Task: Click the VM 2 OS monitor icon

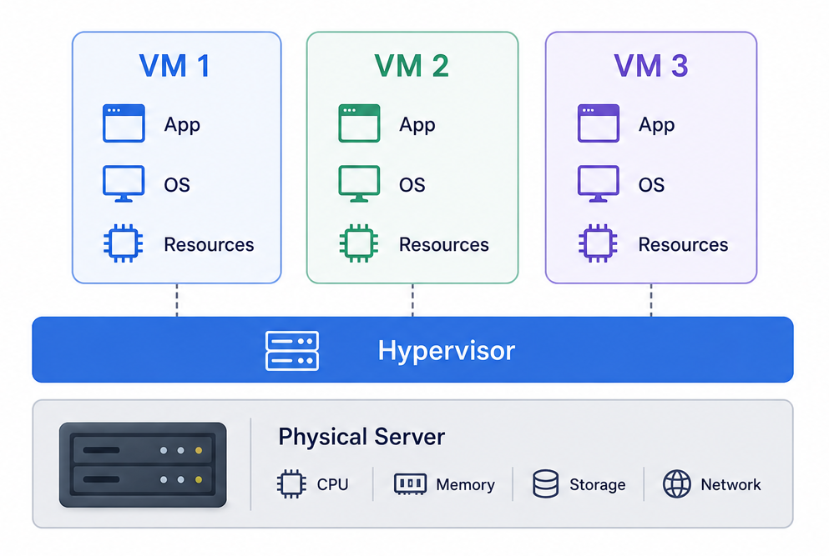Action: coord(359,183)
